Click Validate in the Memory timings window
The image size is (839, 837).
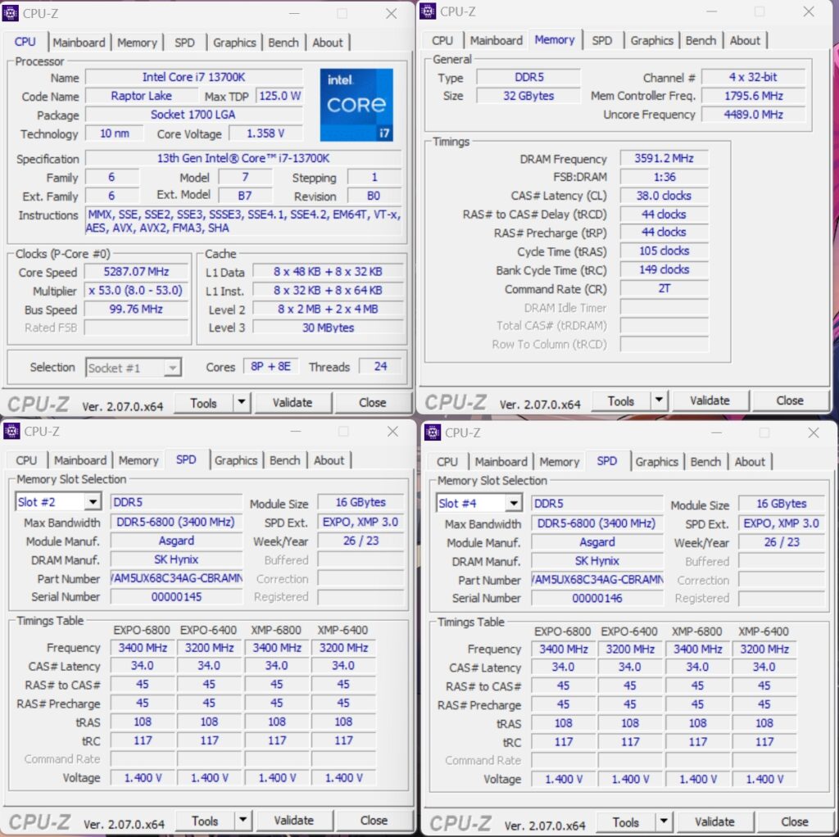(x=710, y=400)
